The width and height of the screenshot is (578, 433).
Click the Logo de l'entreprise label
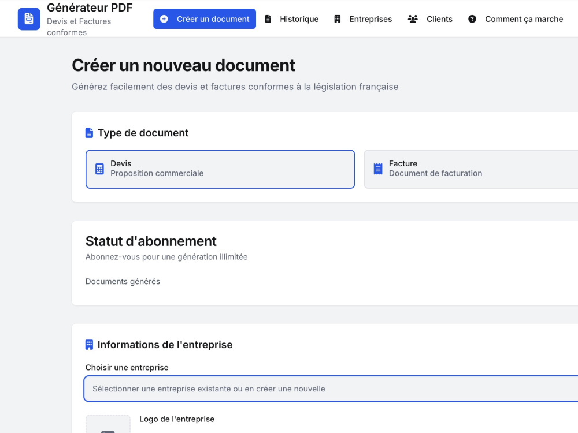(x=177, y=419)
